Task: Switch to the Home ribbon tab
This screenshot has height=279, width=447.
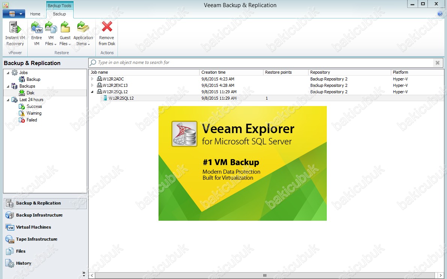Action: 35,14
